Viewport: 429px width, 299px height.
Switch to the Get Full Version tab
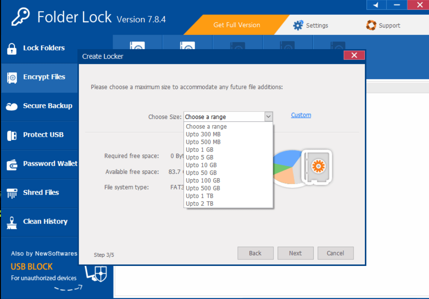click(x=237, y=25)
